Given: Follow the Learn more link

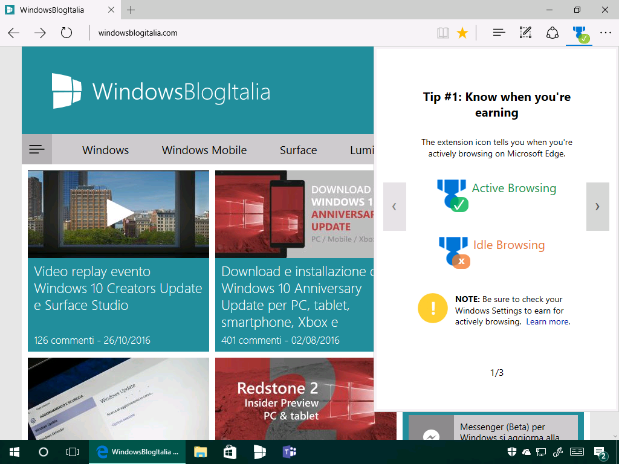Looking at the screenshot, I should (x=547, y=321).
